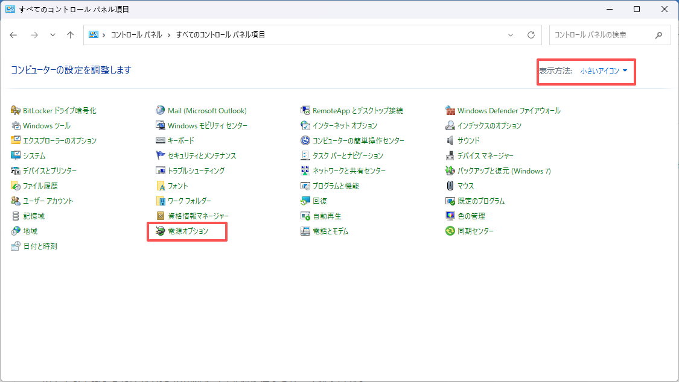The height and width of the screenshot is (382, 679).
Task: Open the 日付と時刻 icon
Action: tap(16, 246)
